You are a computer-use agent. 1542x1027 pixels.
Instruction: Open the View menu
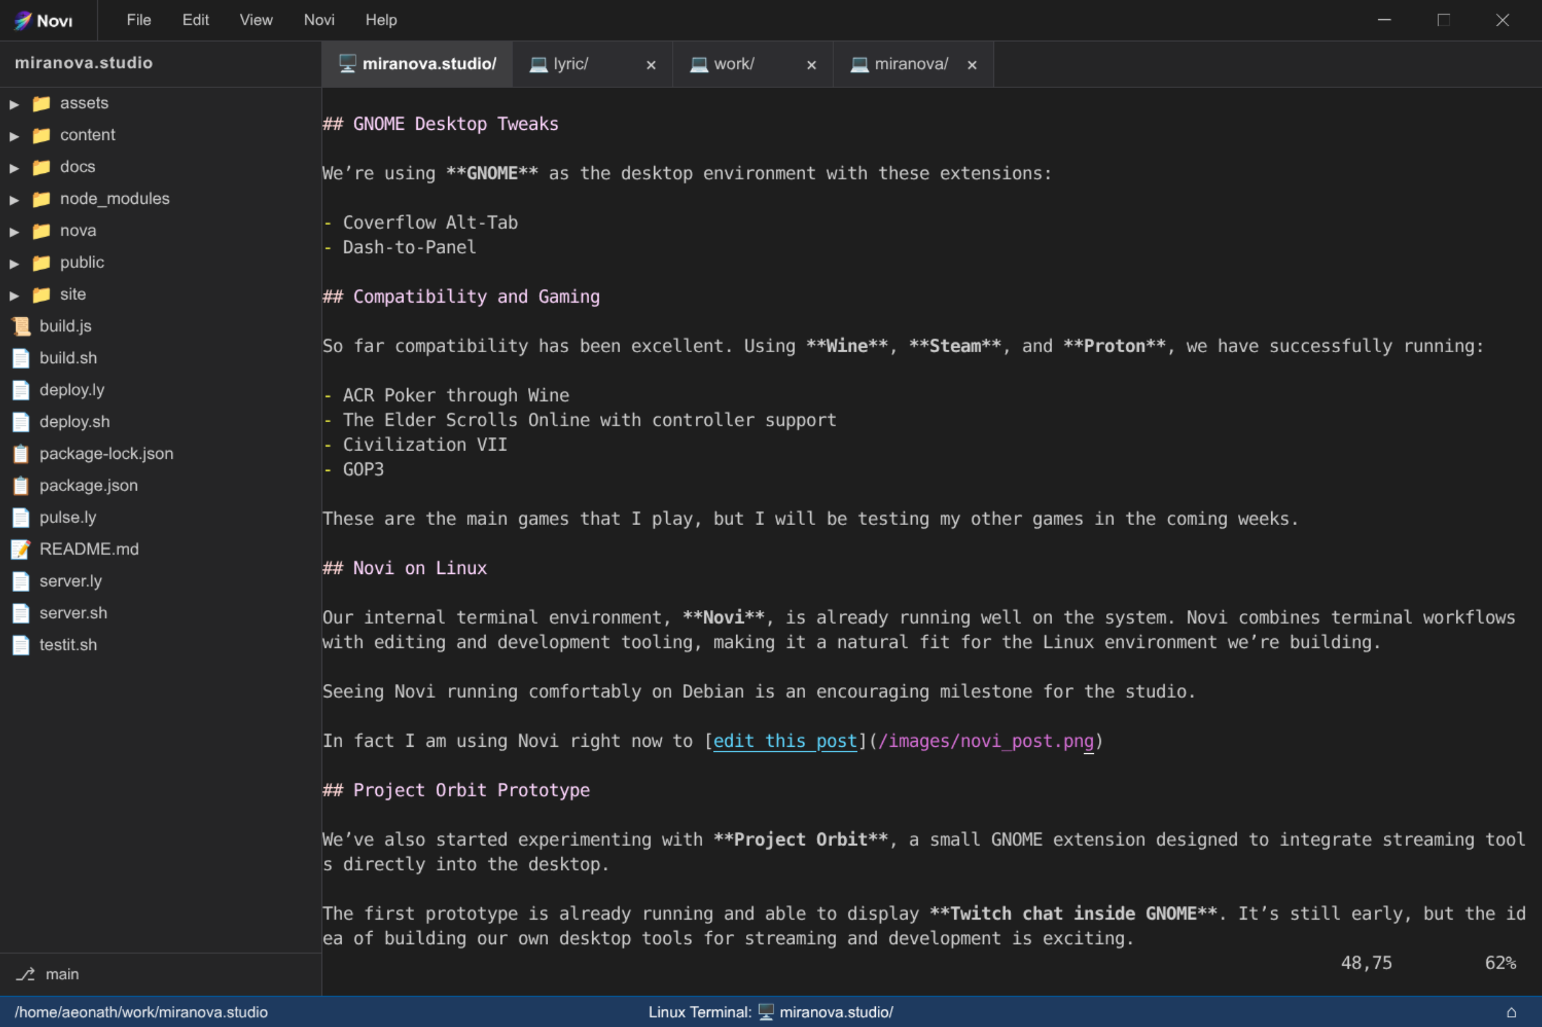(255, 20)
